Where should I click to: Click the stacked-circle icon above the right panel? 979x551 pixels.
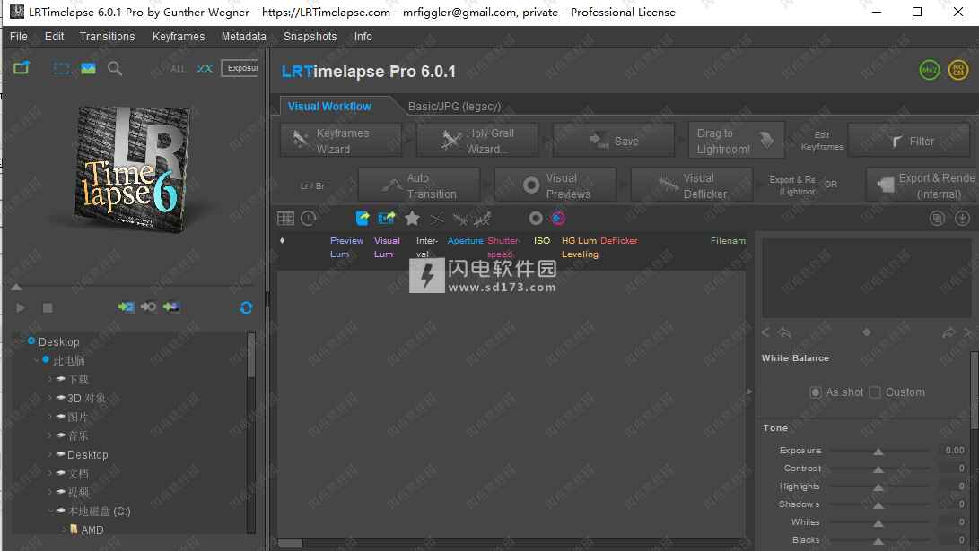tap(937, 218)
